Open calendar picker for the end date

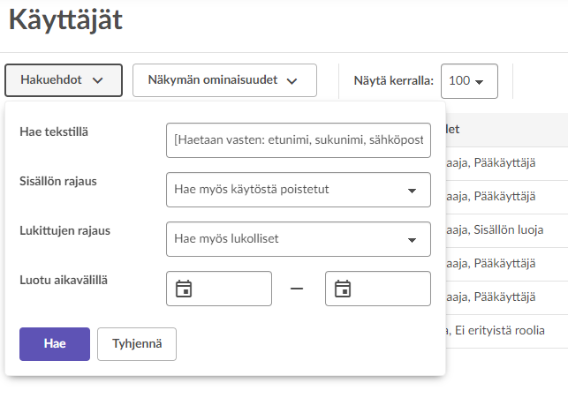(343, 289)
